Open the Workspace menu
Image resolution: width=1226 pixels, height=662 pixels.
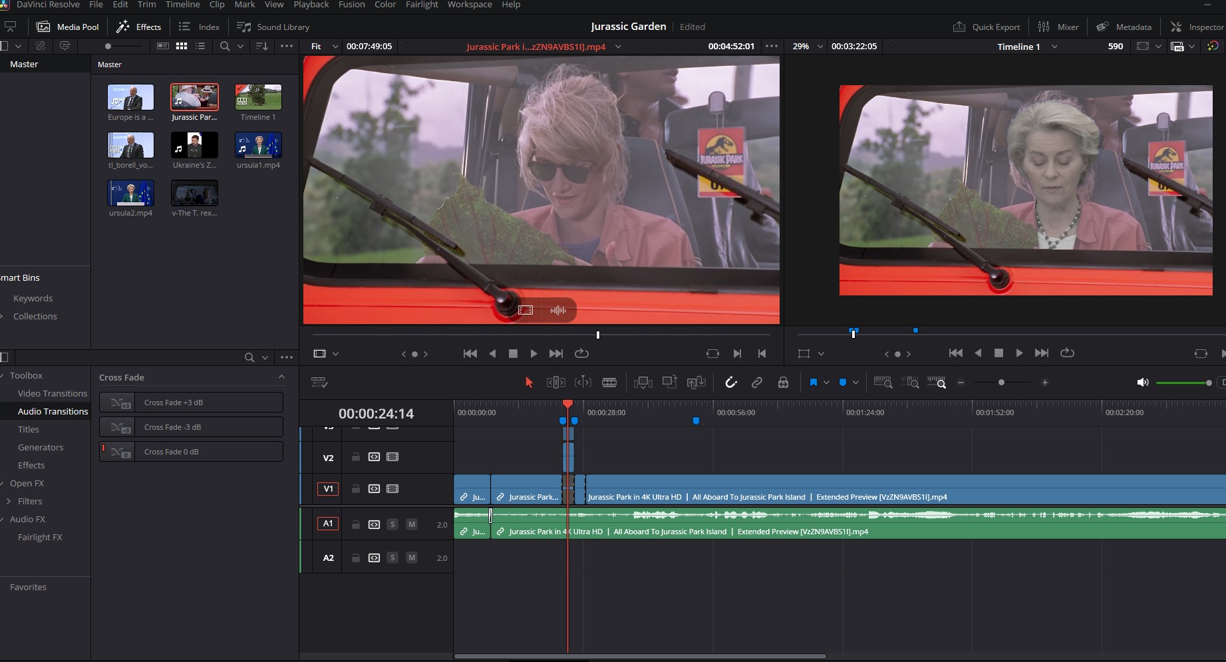click(x=470, y=5)
